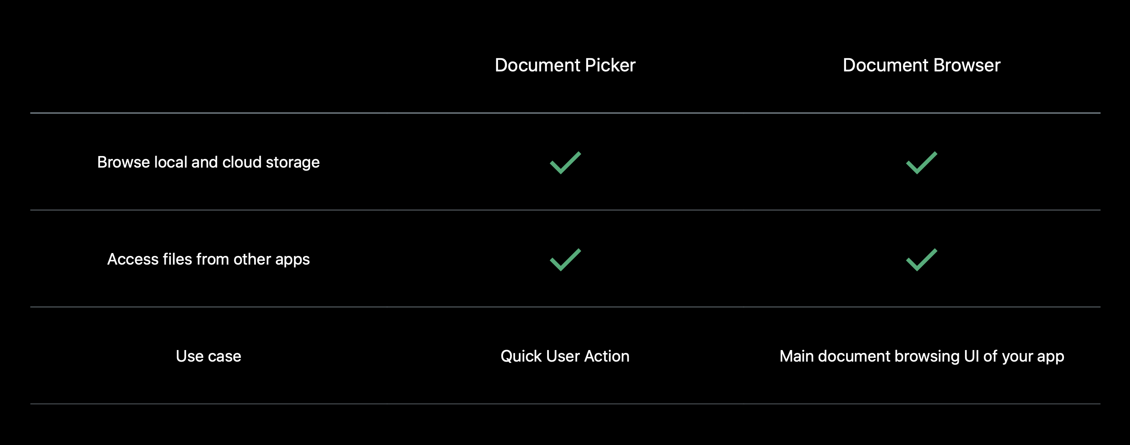Click the word Quick in use case row
The width and height of the screenshot is (1130, 445).
point(522,356)
